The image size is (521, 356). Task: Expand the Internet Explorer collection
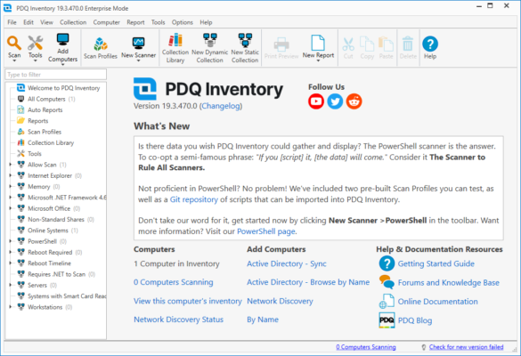[11, 175]
